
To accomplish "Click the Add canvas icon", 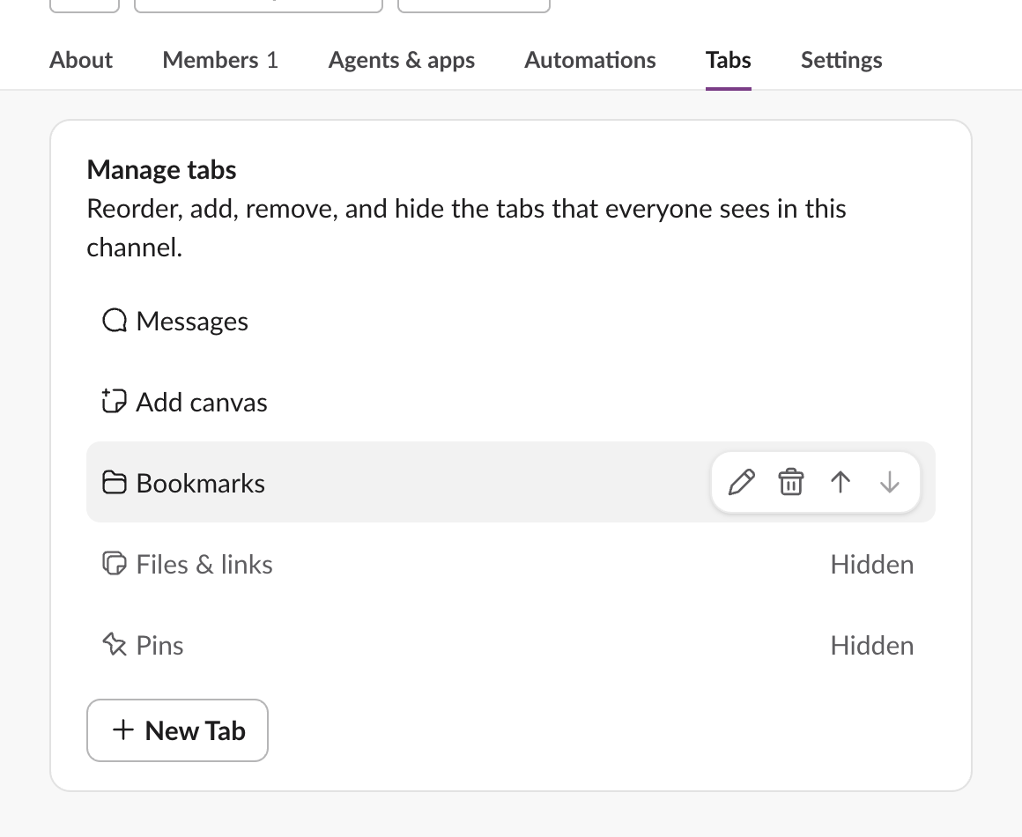I will (x=114, y=401).
